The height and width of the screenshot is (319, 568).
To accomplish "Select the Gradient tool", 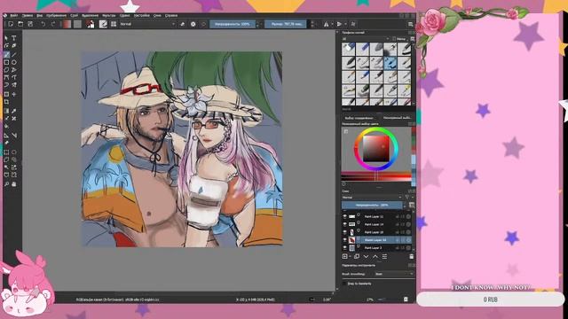I will tap(6, 111).
